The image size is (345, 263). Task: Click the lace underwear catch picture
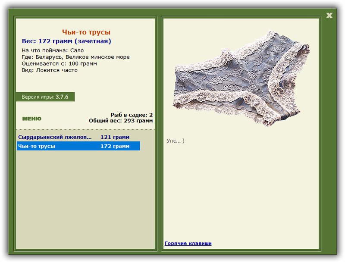tap(241, 78)
